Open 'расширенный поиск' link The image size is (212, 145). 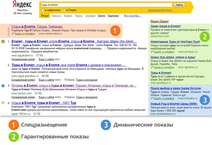(160, 10)
